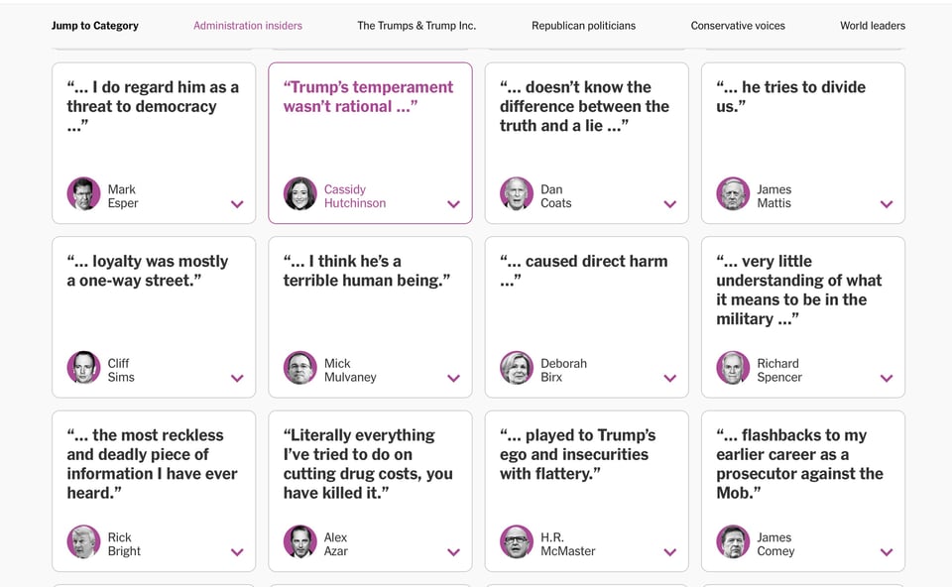
Task: Expand Richard Spencer's quote chevron
Action: point(887,378)
